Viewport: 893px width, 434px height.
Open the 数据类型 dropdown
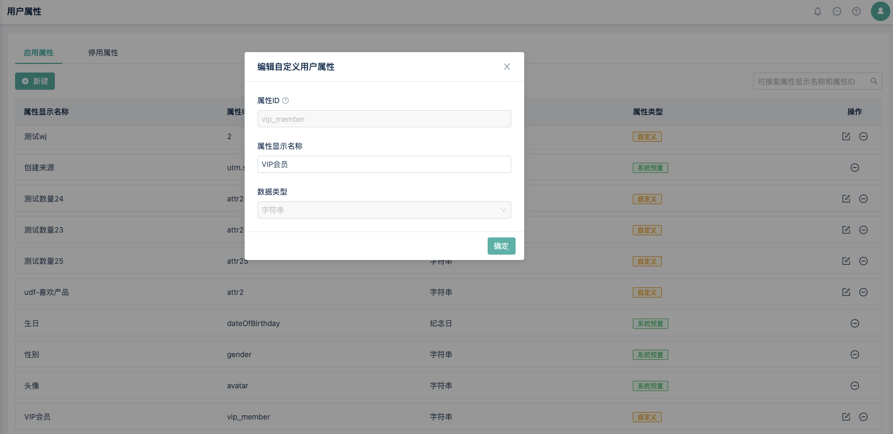(x=384, y=210)
